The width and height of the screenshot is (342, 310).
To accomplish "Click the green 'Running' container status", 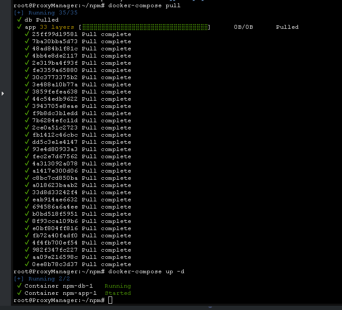I will (118, 286).
